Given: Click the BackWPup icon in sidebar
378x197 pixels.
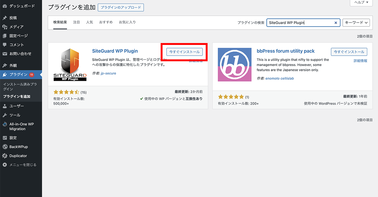Looking at the screenshot, I should [5, 147].
